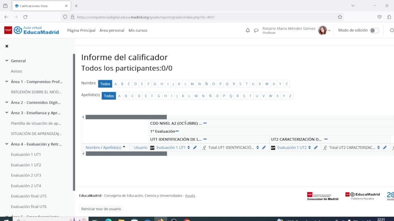
Task: Open Mis cursos menu item
Action: coord(138,30)
